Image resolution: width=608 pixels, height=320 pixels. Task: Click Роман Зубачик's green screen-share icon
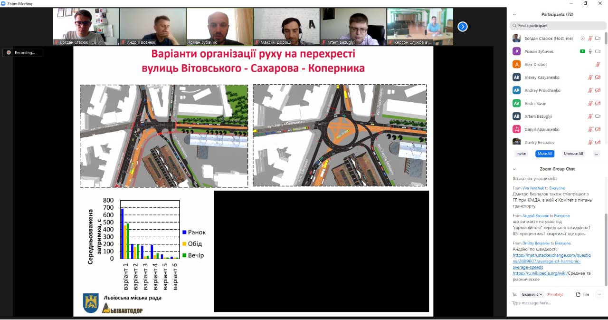pyautogui.click(x=582, y=51)
